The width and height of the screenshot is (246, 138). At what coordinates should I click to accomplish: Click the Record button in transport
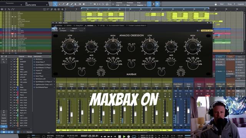pyautogui.click(x=128, y=136)
